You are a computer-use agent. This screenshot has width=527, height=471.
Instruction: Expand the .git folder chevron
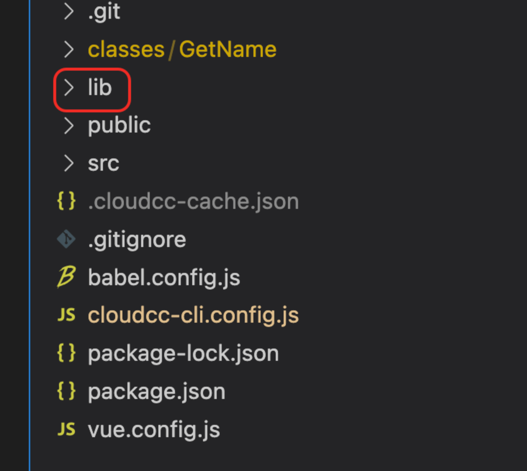(68, 12)
